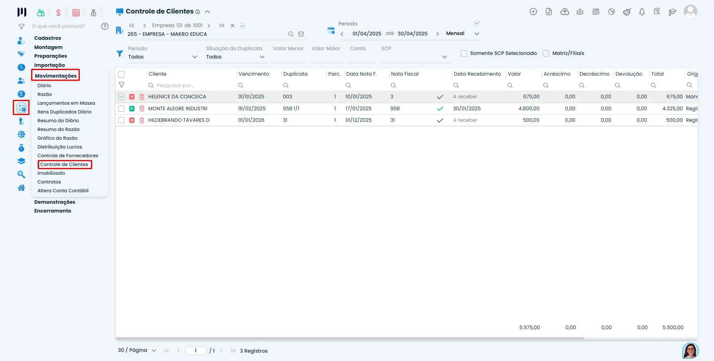714x361 pixels.
Task: Click the clock icon in left sidebar
Action: (x=22, y=67)
